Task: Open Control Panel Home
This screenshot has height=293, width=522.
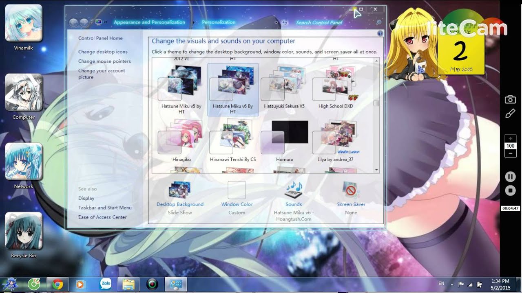Action: pyautogui.click(x=100, y=38)
